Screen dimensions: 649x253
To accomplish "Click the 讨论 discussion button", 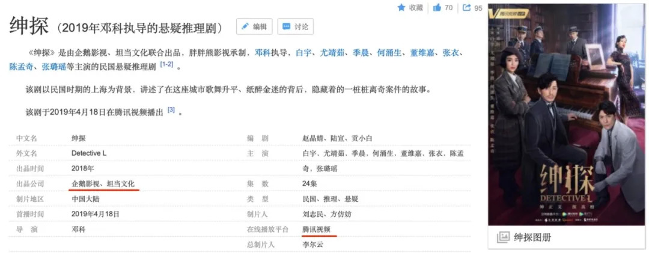I will 295,26.
